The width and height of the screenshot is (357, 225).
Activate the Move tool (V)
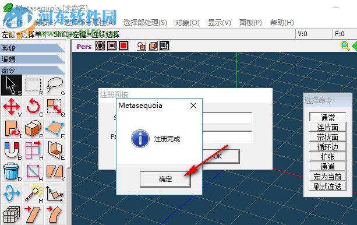coord(12,107)
